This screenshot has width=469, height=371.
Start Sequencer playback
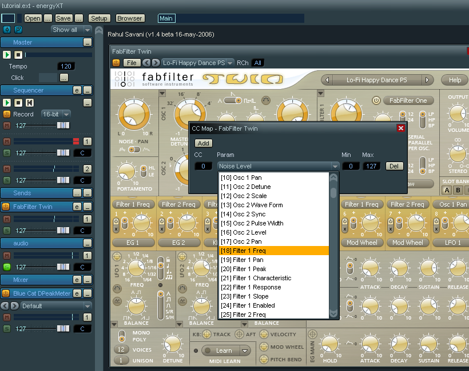click(7, 103)
